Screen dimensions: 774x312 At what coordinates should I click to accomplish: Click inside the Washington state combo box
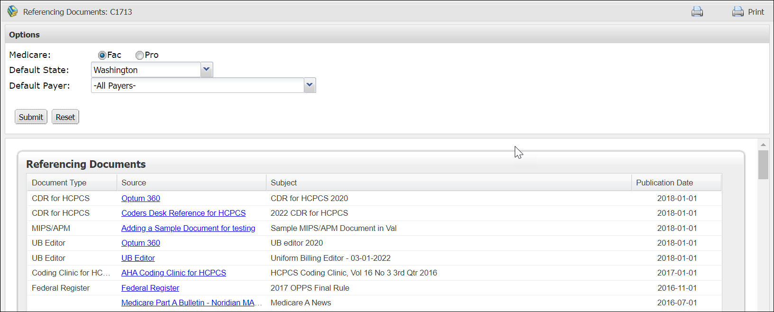(x=146, y=70)
